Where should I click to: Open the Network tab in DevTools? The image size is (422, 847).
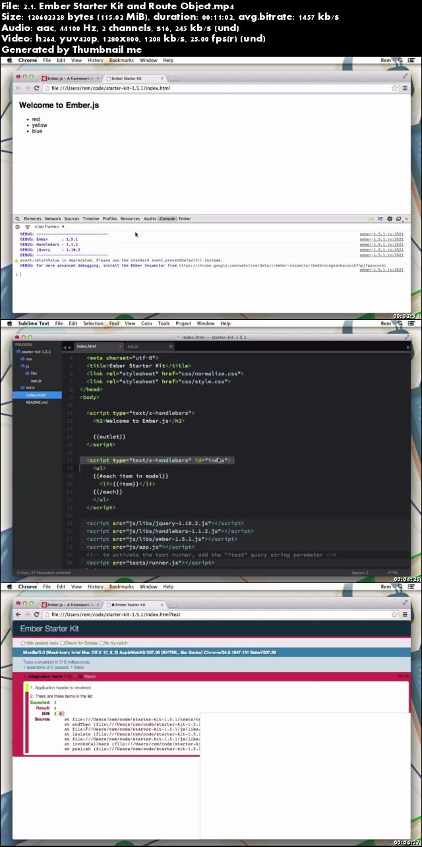[53, 218]
